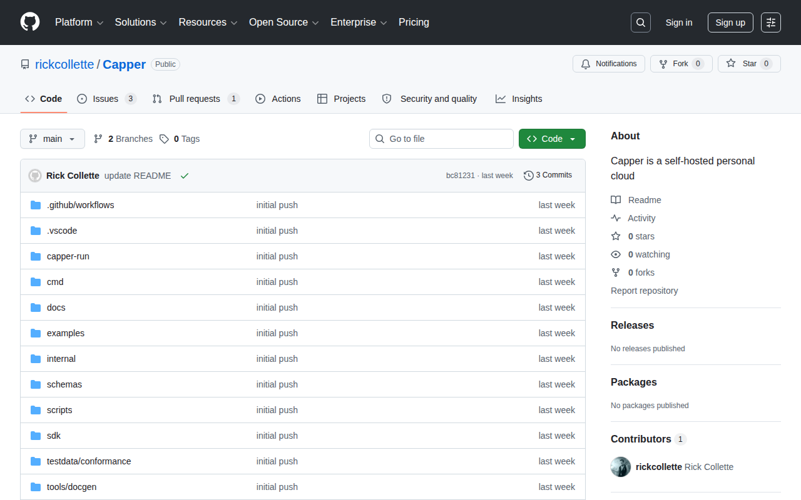Viewport: 801px width, 500px height.
Task: Click the internal folder icon
Action: point(36,359)
